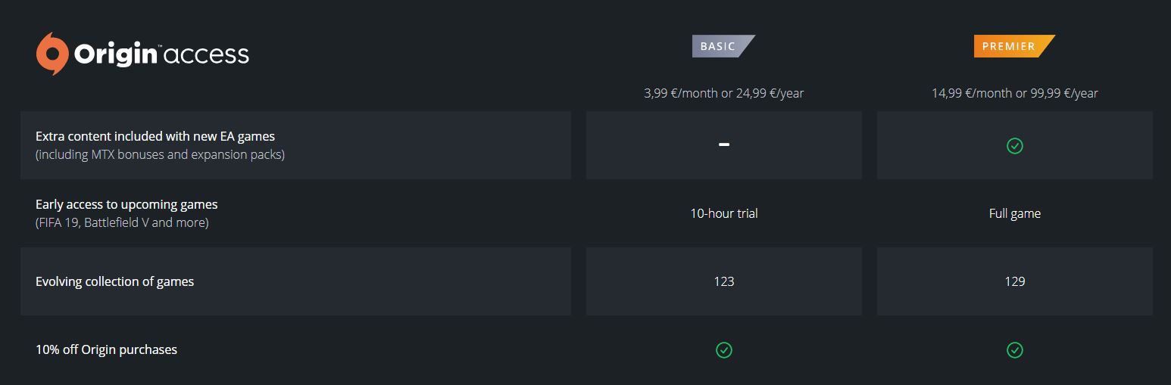Click the '10-hour trial' cell
The image size is (1171, 385).
(x=724, y=213)
